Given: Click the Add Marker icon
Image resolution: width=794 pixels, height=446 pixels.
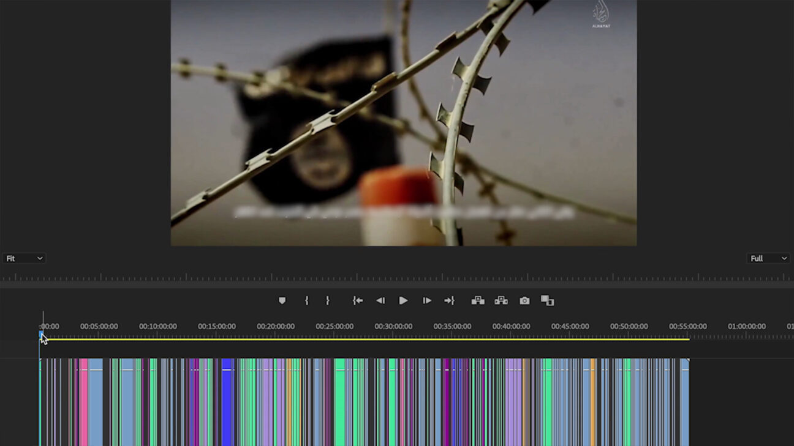Looking at the screenshot, I should click(x=282, y=300).
